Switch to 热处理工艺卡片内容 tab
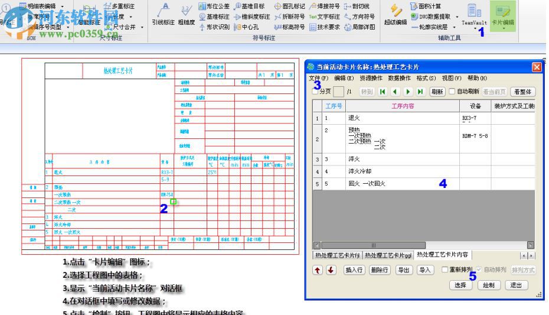The image size is (549, 315). (442, 255)
